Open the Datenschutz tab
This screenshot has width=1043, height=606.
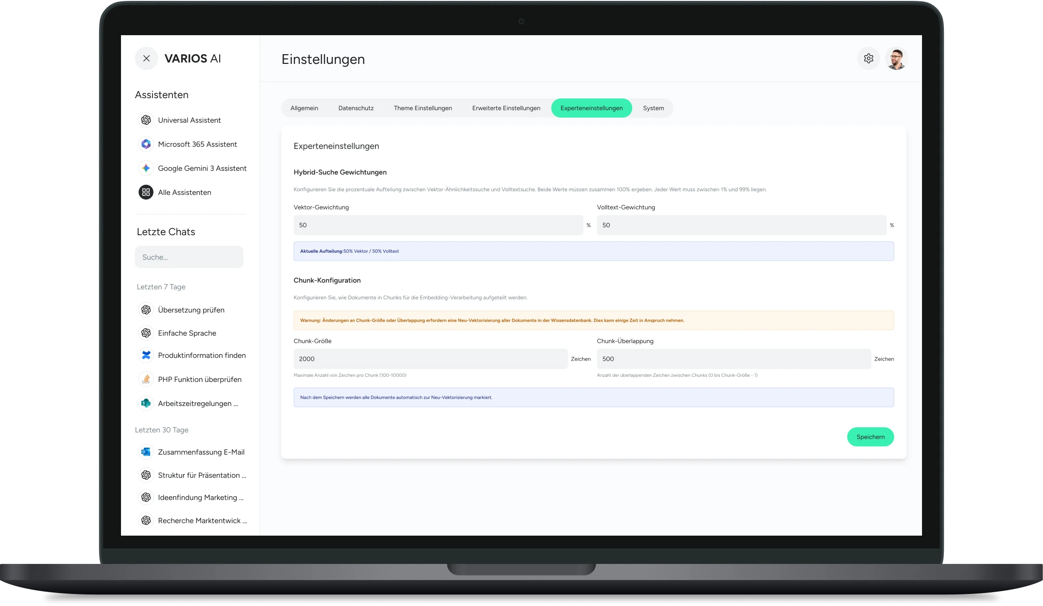(356, 108)
